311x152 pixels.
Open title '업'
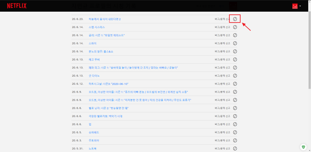pyautogui.click(x=90, y=124)
